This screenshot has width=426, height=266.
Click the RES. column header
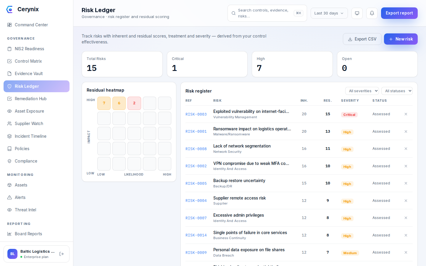pos(328,100)
